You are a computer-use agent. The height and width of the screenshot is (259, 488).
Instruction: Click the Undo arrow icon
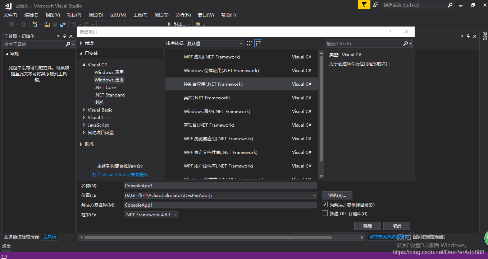coord(74,24)
